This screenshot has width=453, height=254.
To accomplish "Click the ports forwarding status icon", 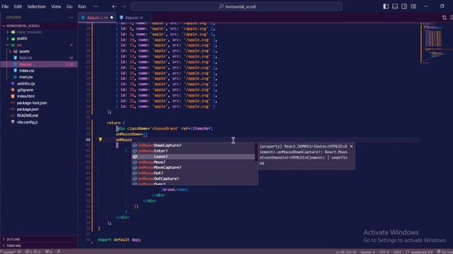I will pos(49,252).
